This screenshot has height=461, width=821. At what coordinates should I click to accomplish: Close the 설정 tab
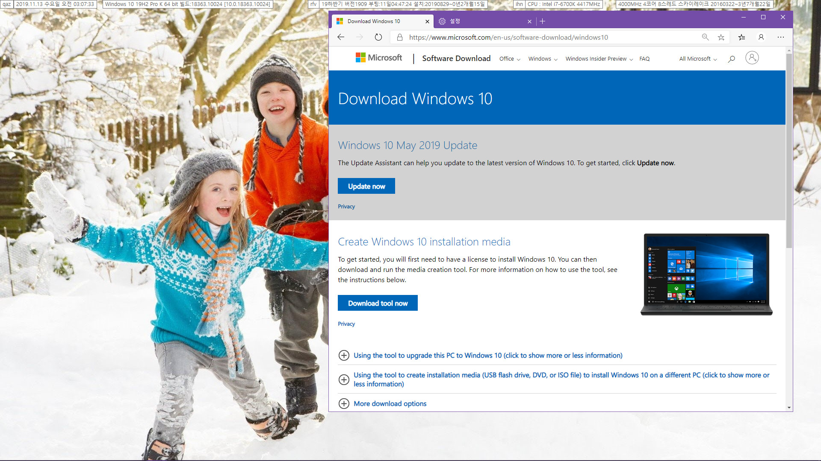tap(529, 21)
